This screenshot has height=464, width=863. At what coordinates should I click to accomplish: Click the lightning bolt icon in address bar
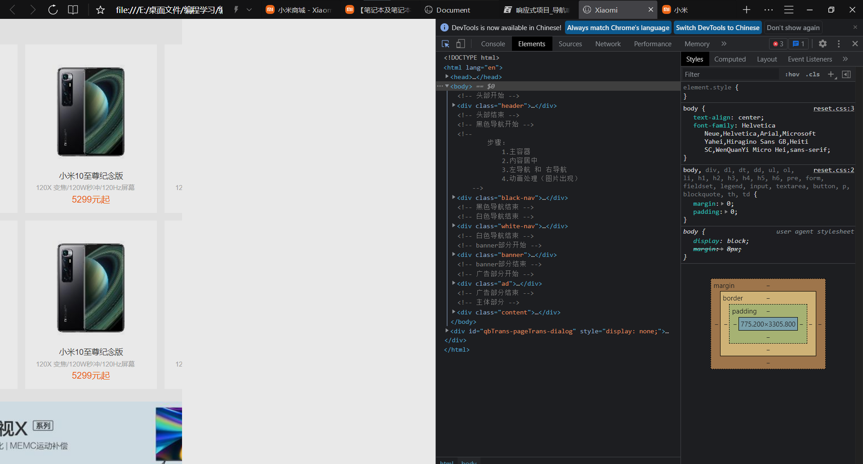coord(236,9)
